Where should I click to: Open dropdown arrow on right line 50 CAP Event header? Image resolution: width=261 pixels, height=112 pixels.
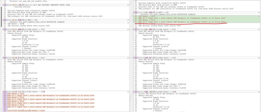click(x=259, y=58)
